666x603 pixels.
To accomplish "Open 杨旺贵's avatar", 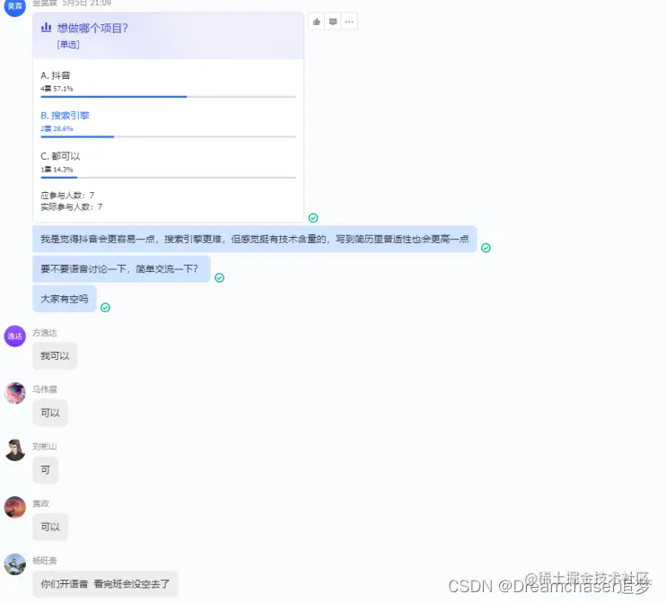I will pos(15,564).
